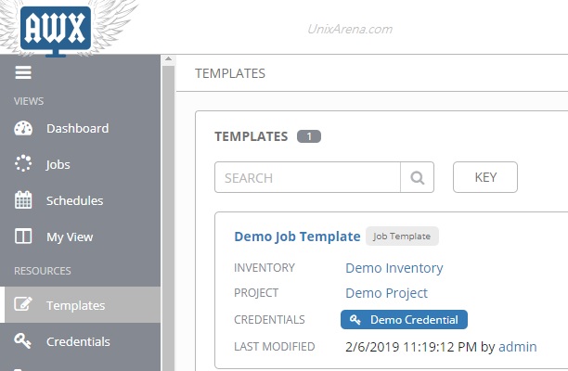Screen dimensions: 568x371
Task: Click the Demo Credential tag
Action: coord(405,320)
